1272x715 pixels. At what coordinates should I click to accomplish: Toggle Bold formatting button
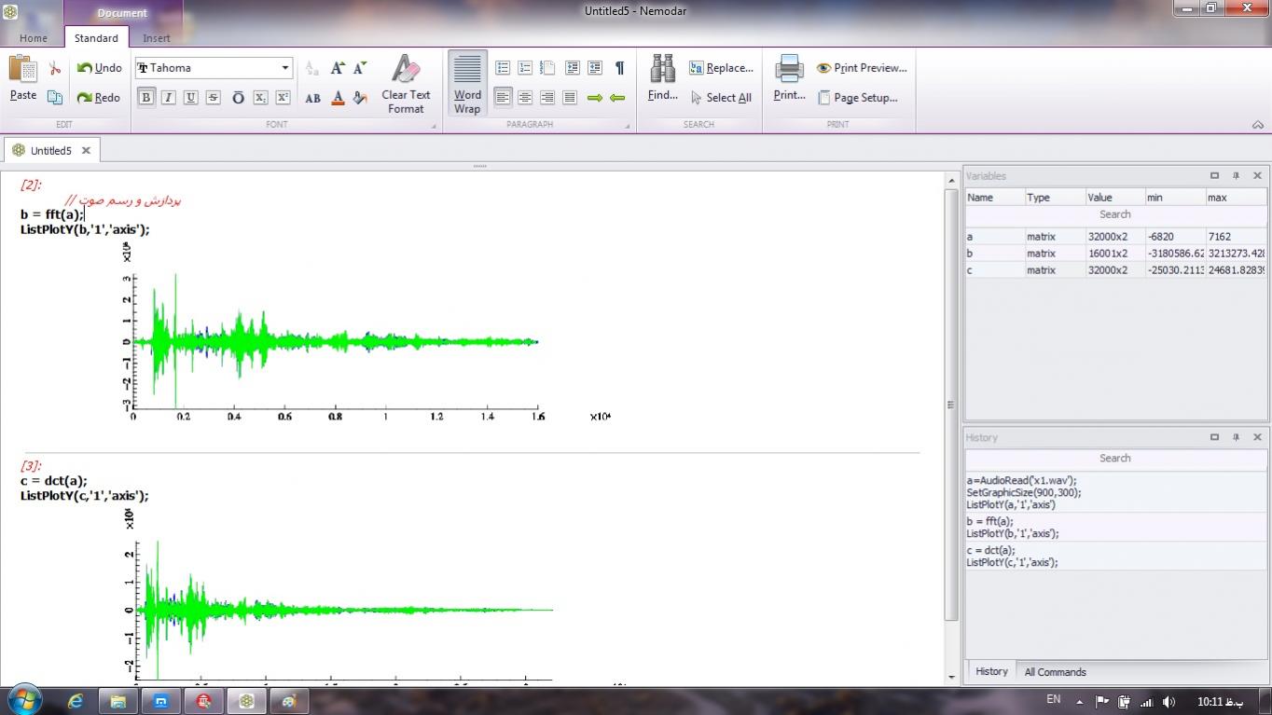point(146,98)
